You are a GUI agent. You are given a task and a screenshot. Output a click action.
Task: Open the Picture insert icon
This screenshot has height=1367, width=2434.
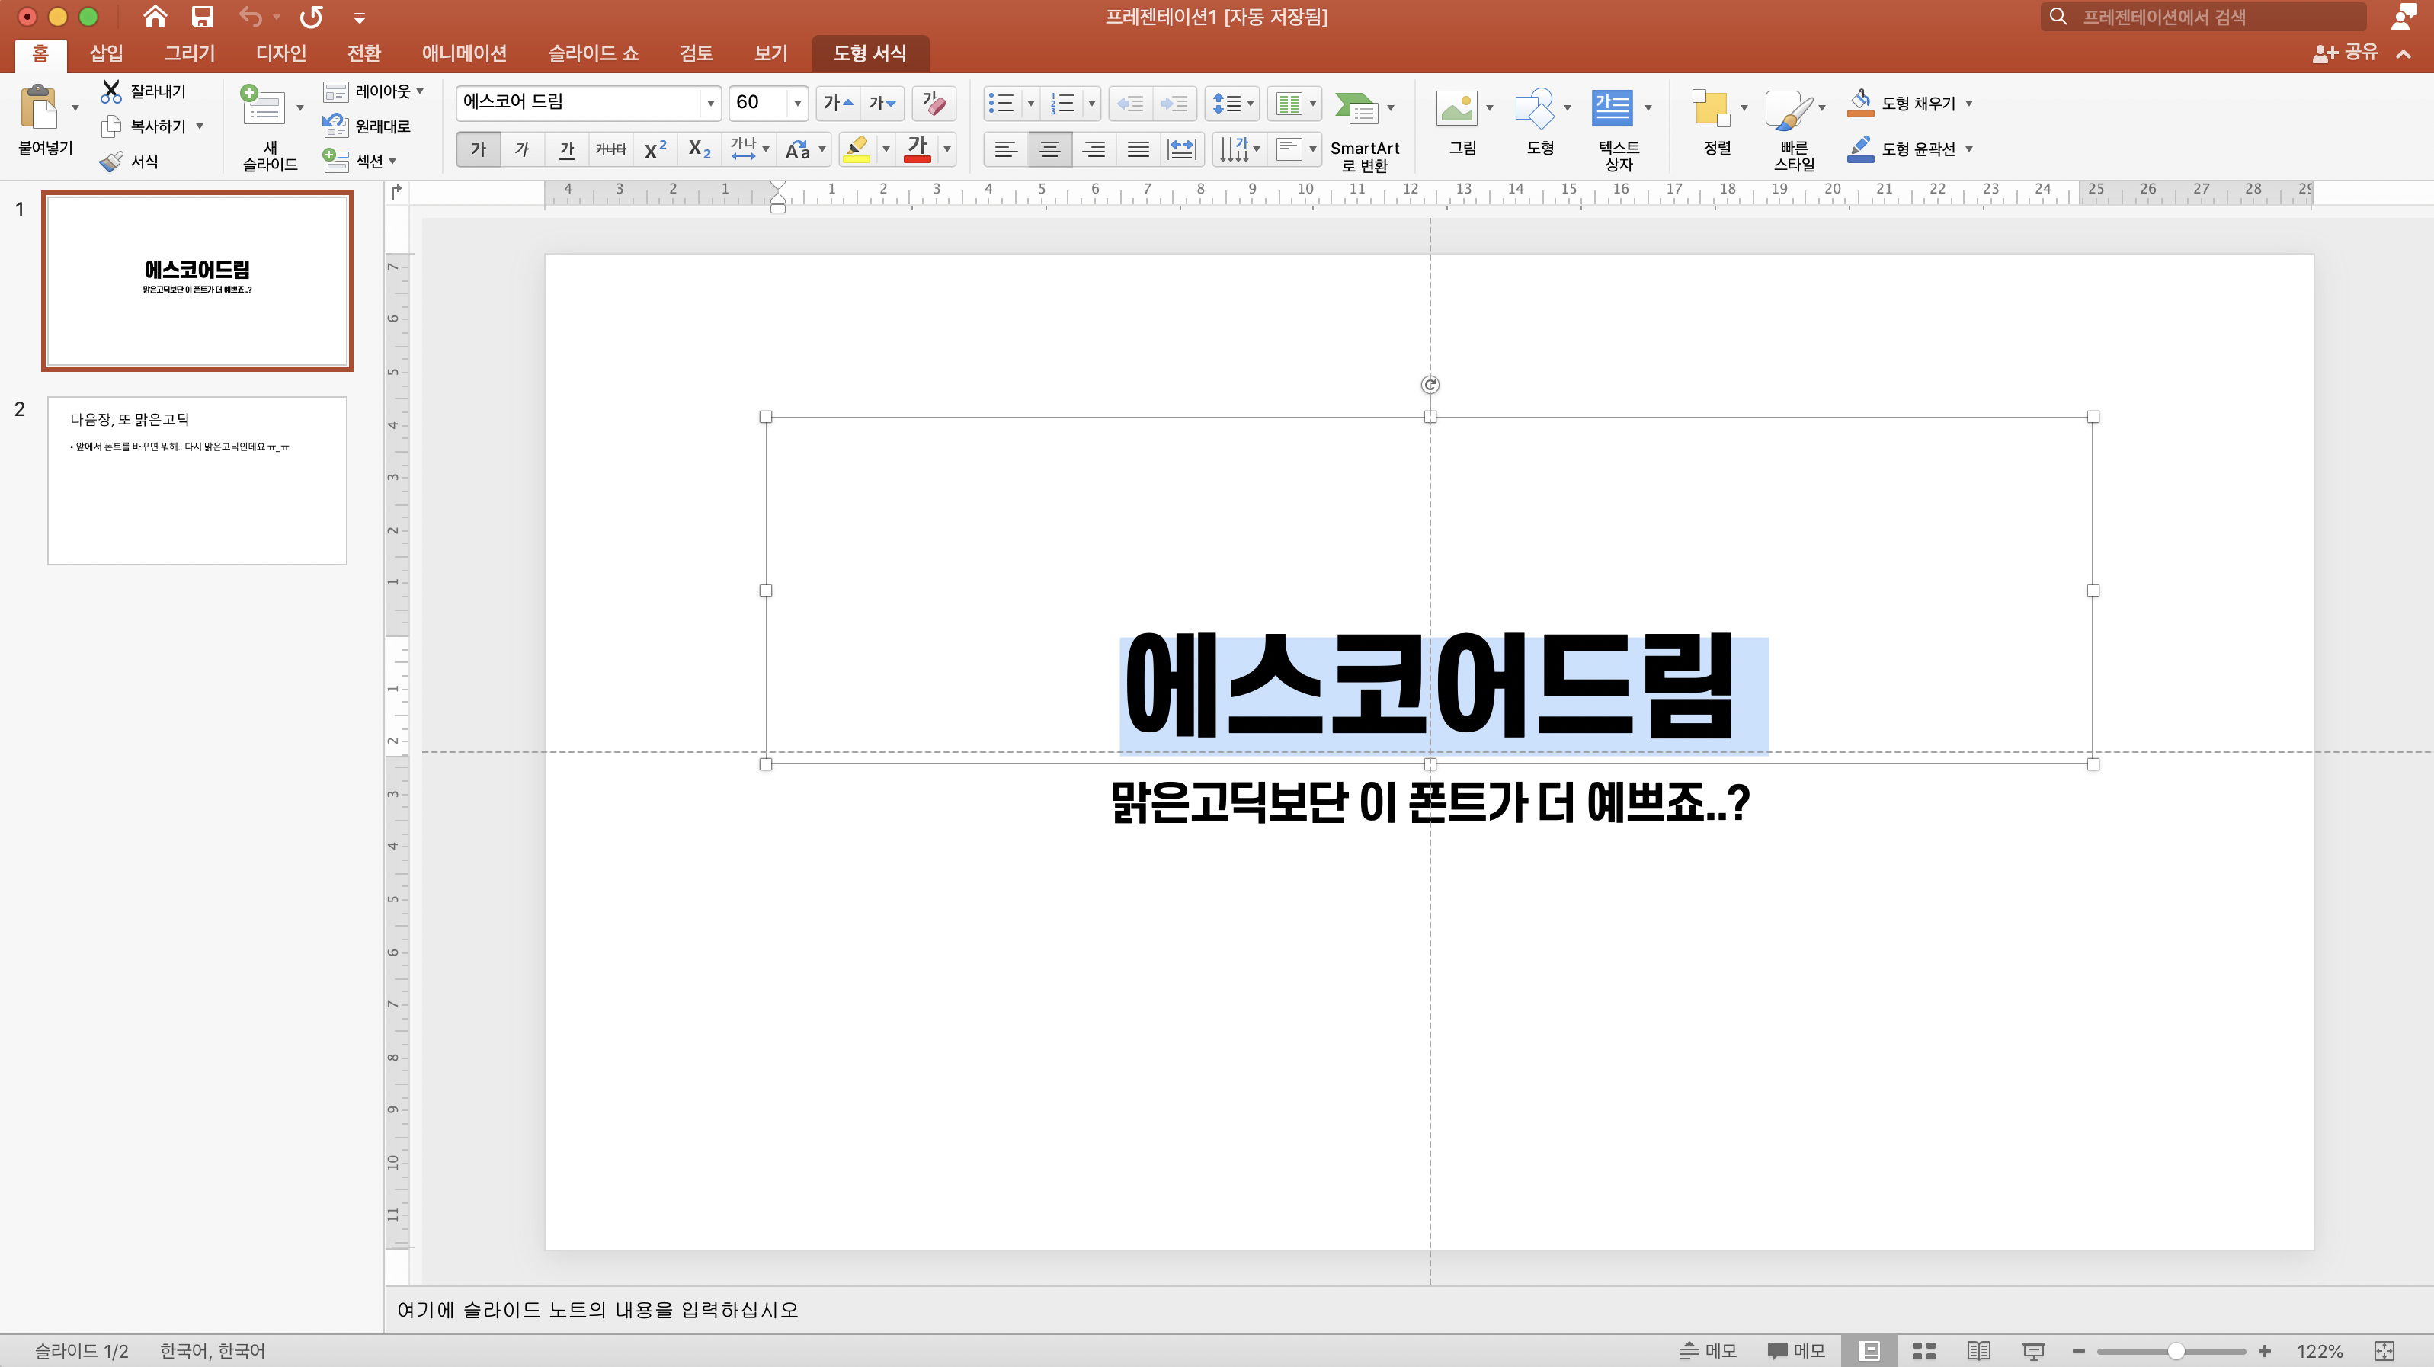click(x=1456, y=109)
